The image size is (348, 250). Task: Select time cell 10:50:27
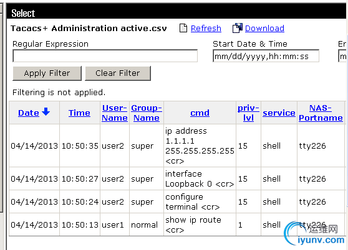pyautogui.click(x=80, y=178)
